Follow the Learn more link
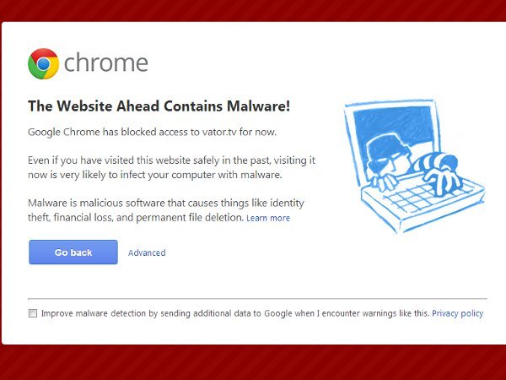Screen dimensions: 506x380 [x=268, y=218]
